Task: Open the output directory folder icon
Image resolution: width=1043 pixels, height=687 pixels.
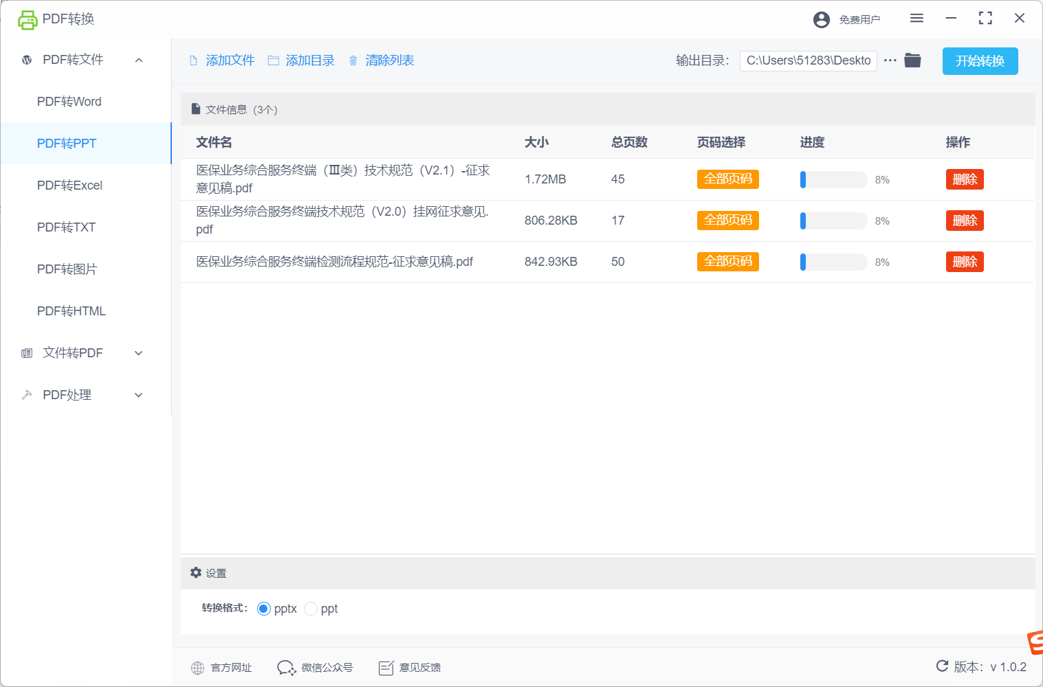Action: click(x=912, y=60)
